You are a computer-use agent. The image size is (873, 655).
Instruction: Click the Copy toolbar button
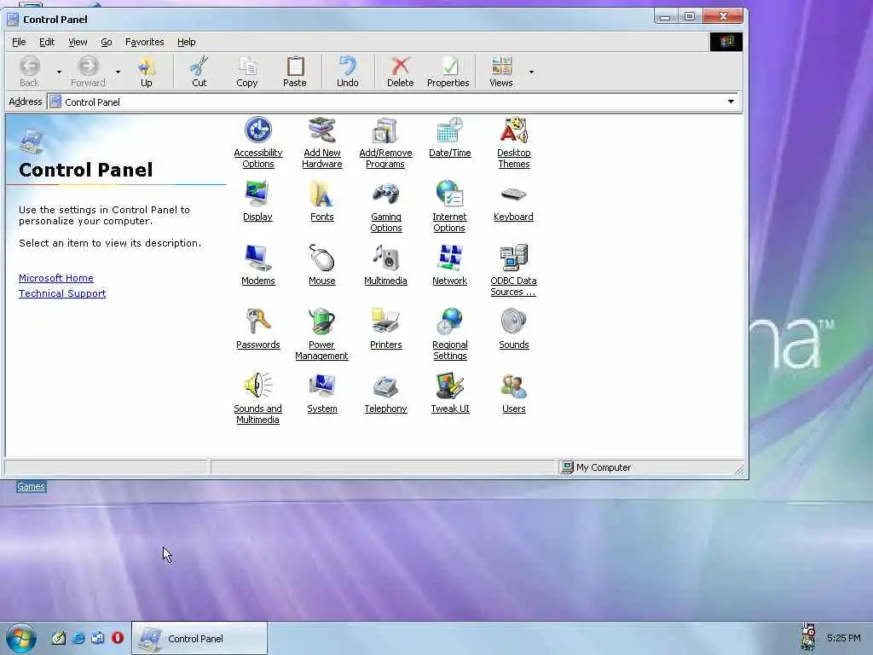(246, 72)
